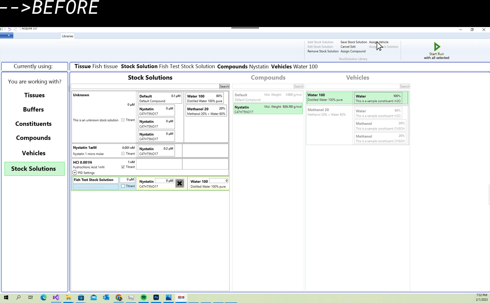Select the Libraries ribbon tab

click(67, 36)
